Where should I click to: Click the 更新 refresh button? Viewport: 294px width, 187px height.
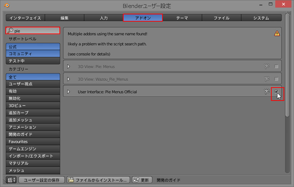pos(142,180)
